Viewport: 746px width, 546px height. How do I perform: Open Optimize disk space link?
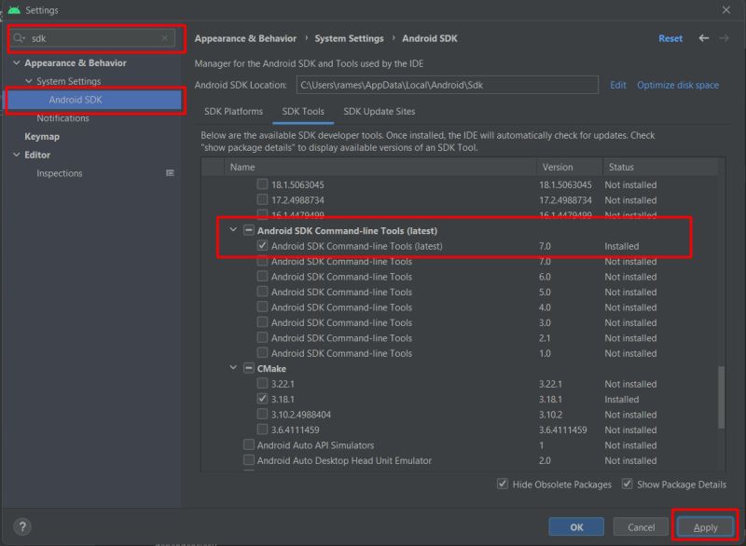[x=676, y=85]
